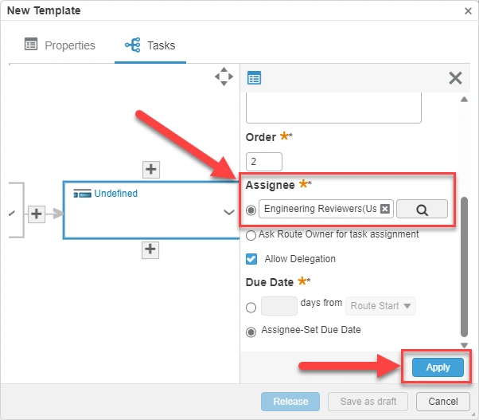Click the Apply button

click(438, 367)
